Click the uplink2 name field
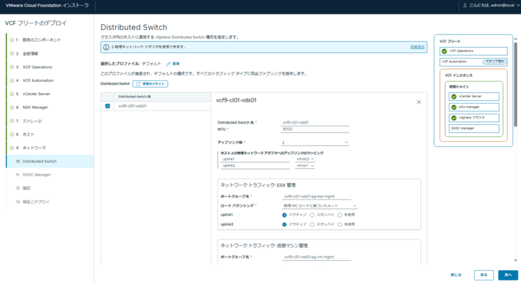 pyautogui.click(x=255, y=165)
